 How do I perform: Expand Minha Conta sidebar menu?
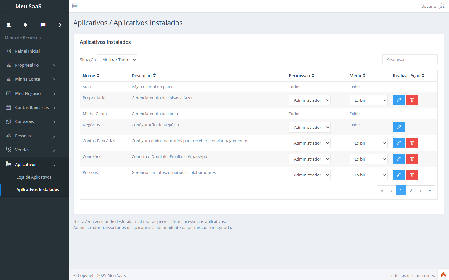click(x=34, y=79)
